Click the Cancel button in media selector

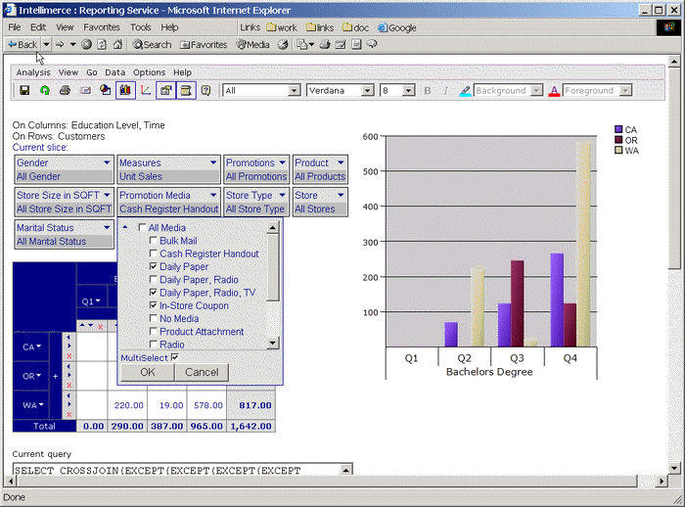202,372
